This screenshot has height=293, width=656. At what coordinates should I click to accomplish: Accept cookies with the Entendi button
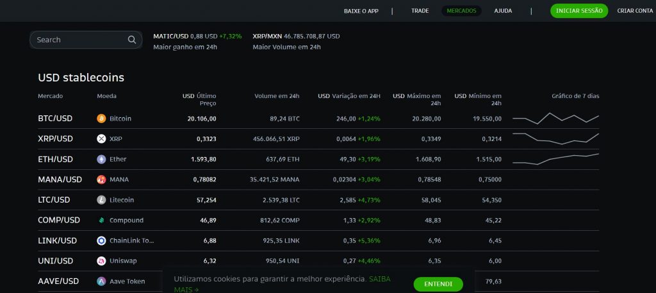(x=438, y=284)
